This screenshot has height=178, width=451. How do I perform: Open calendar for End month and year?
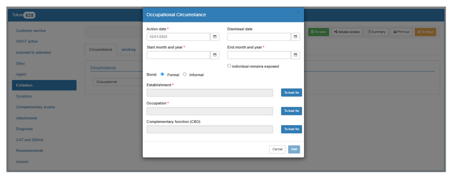pyautogui.click(x=295, y=55)
